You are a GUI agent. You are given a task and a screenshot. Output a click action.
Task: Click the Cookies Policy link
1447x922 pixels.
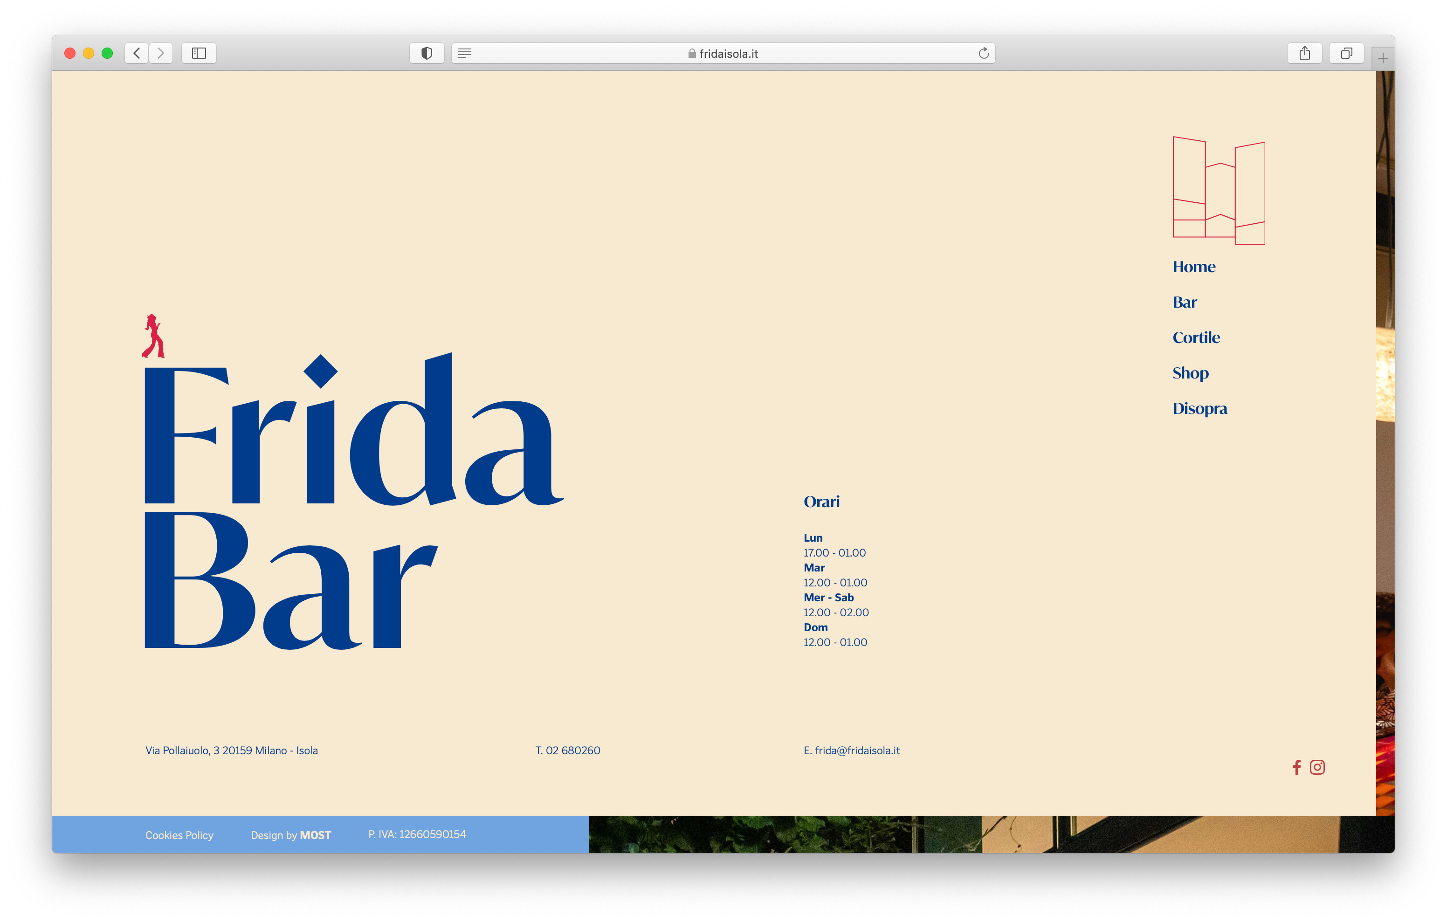tap(179, 835)
